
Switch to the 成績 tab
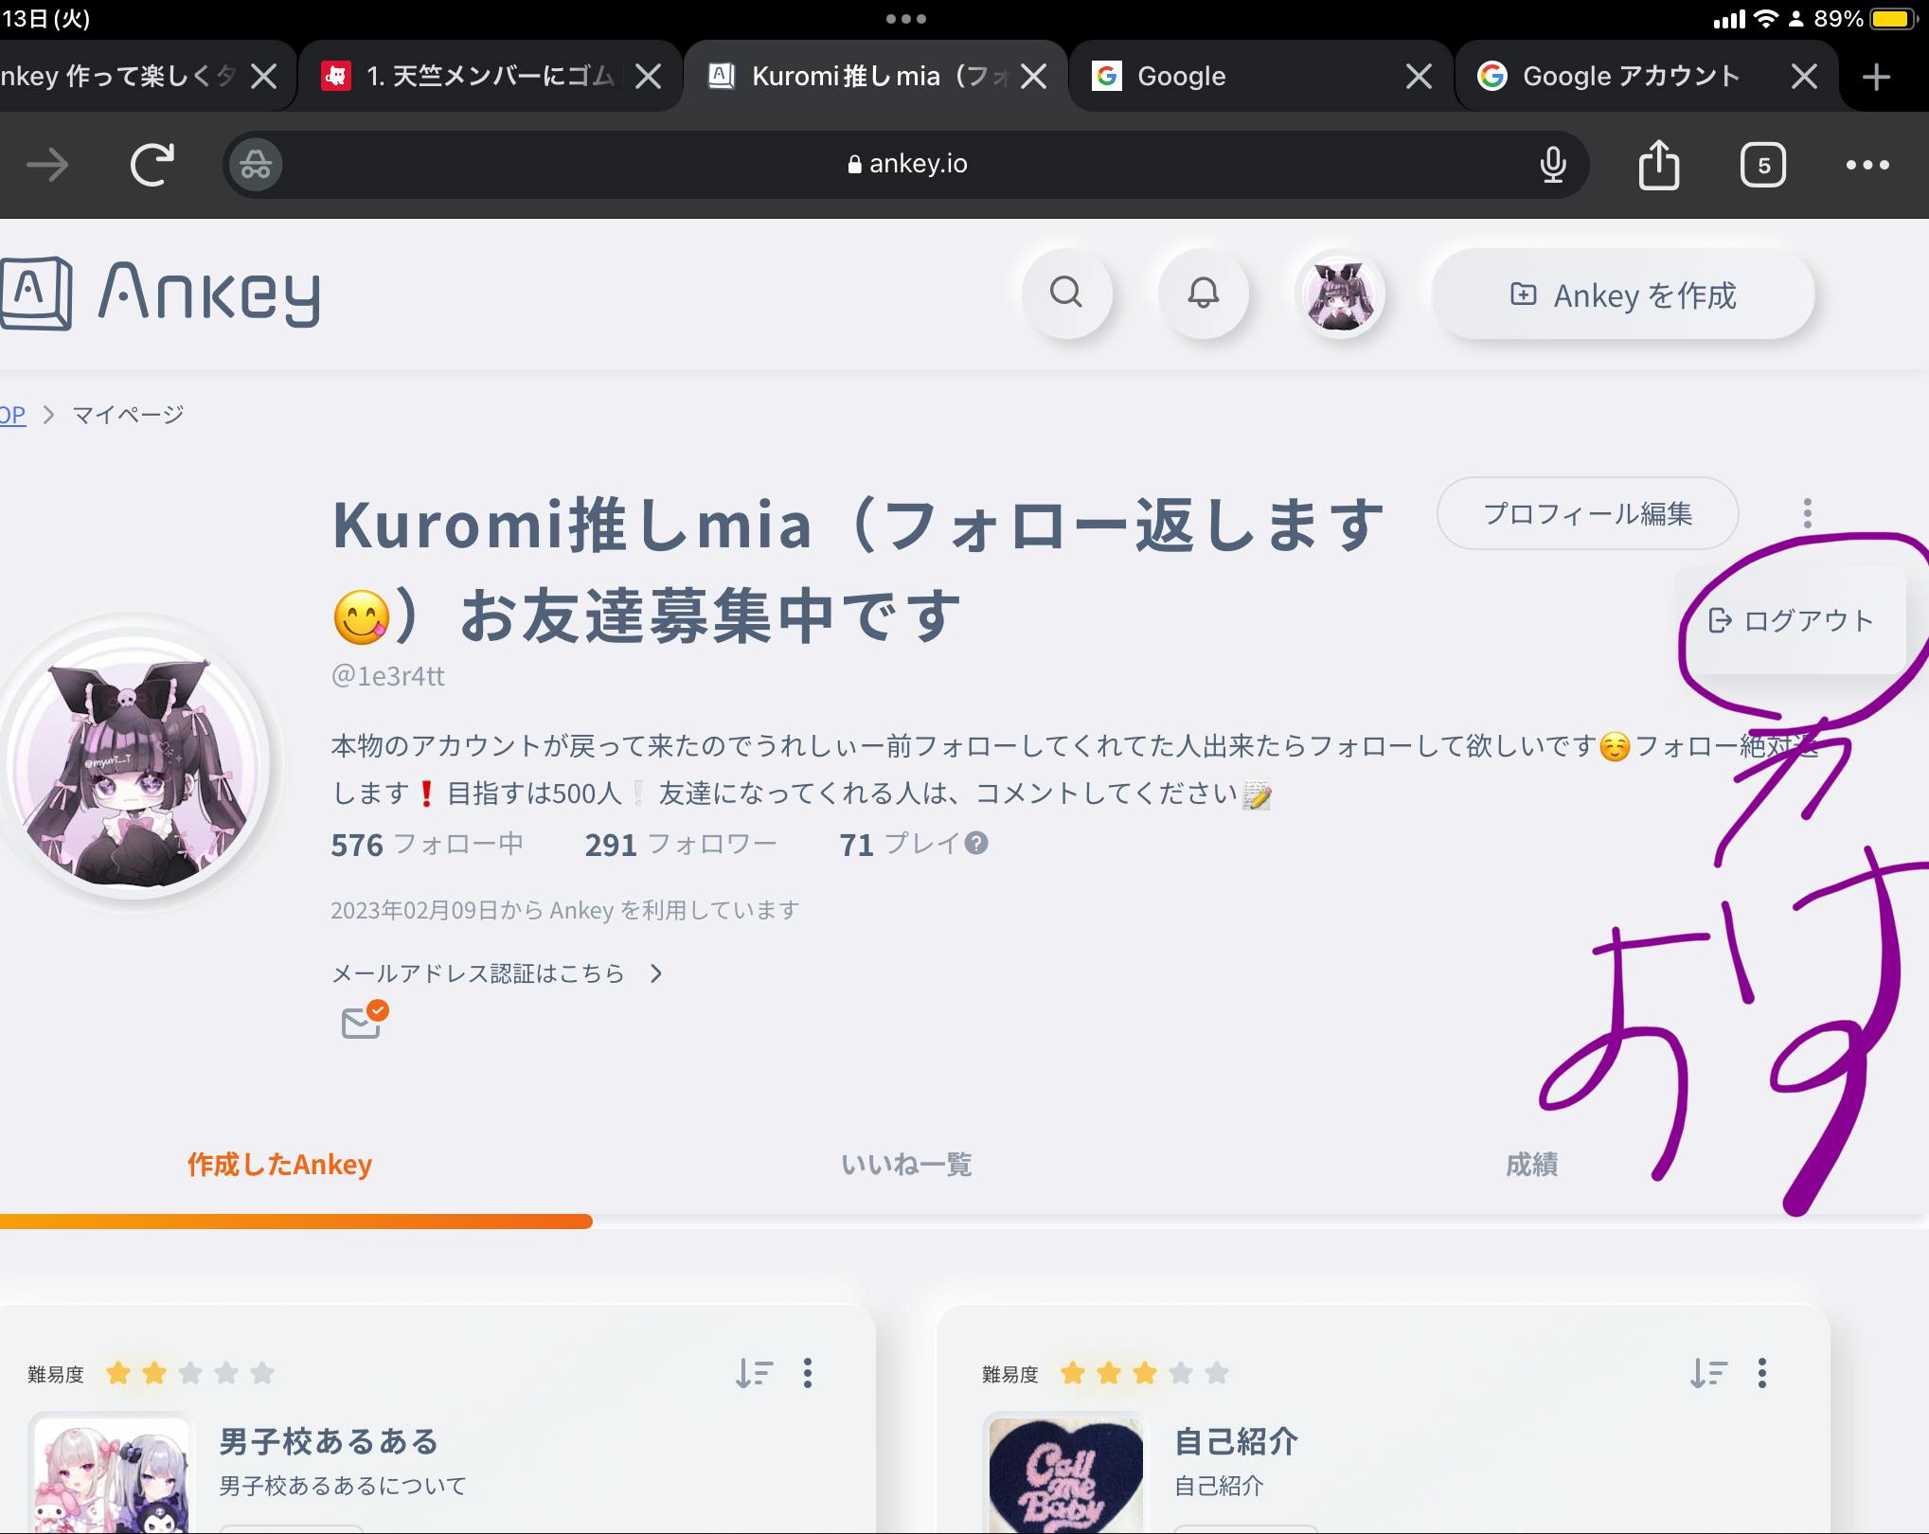coord(1531,1164)
